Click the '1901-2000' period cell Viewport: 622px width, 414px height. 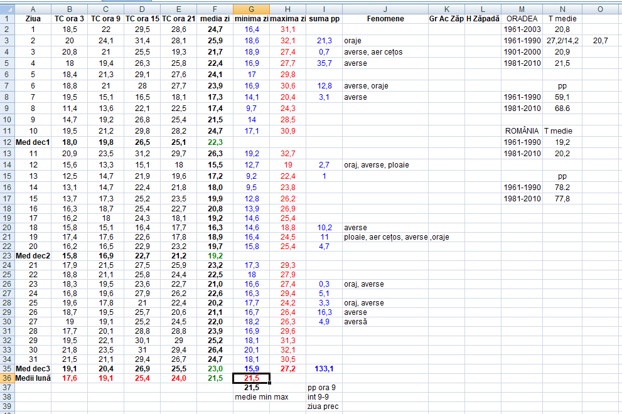tap(522, 52)
